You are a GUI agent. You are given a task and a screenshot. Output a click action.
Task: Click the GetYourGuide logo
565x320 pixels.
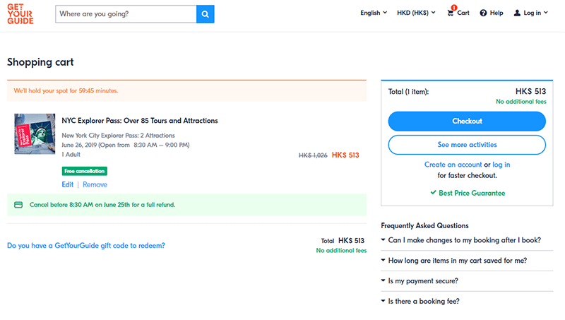(20, 14)
